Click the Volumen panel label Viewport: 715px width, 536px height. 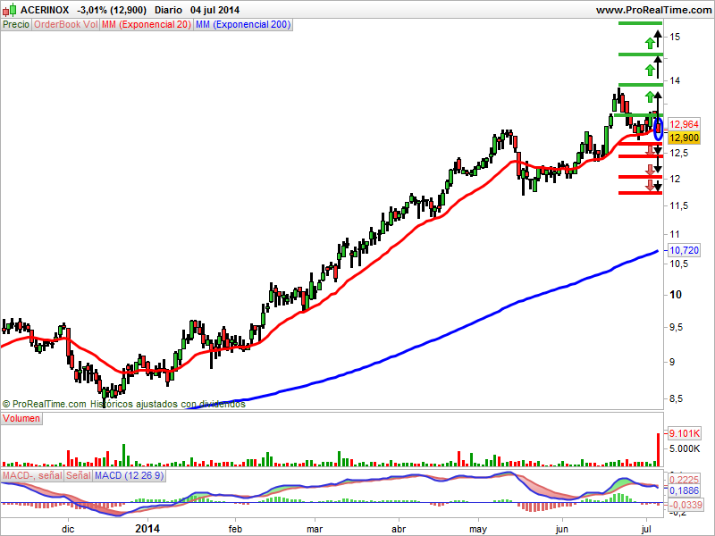pos(21,418)
